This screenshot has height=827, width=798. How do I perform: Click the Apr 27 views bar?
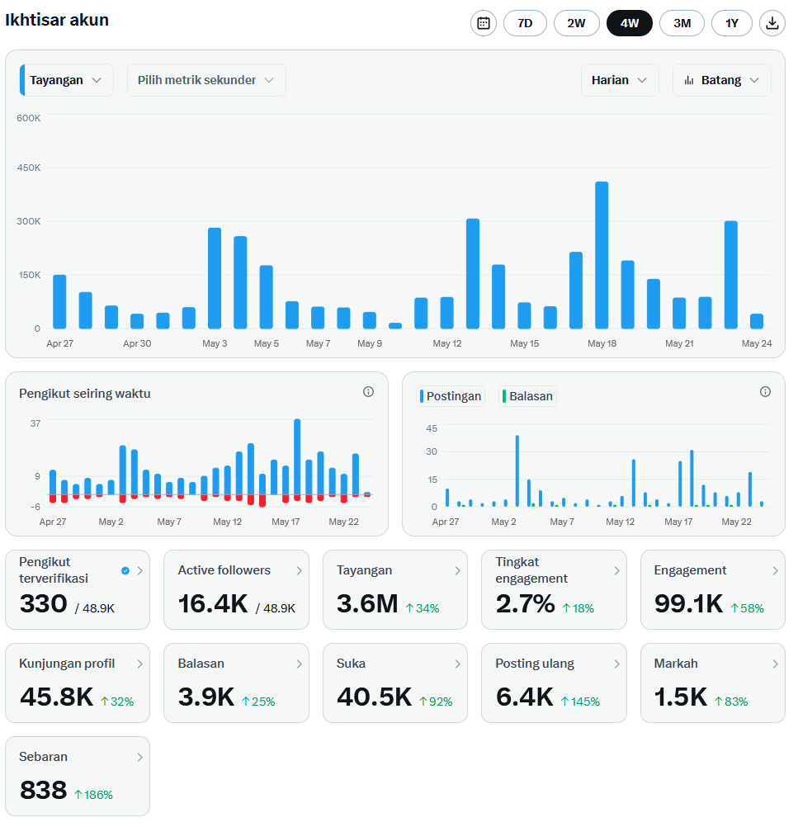(x=59, y=302)
